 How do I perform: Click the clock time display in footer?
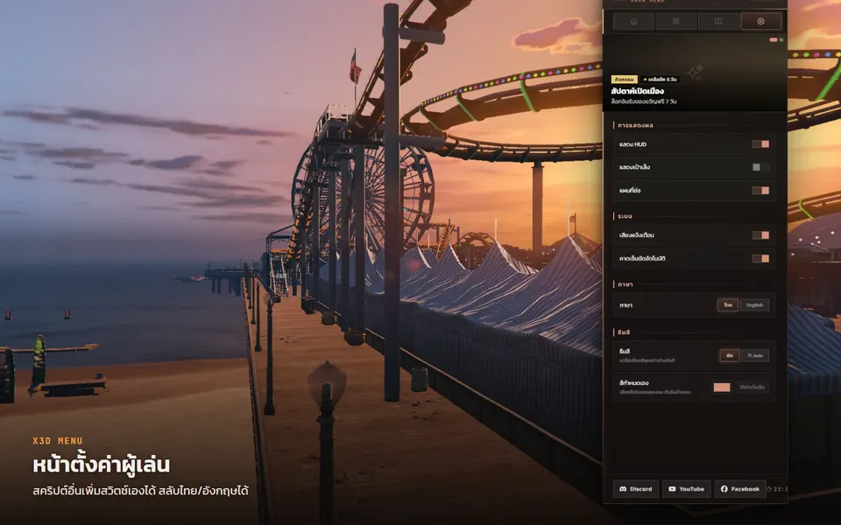[777, 489]
